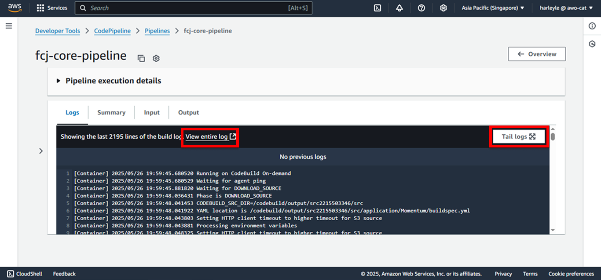Switch to the Output tab

(x=189, y=112)
